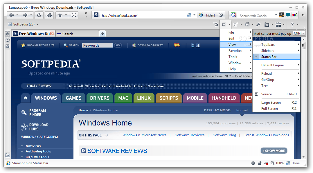
Task: Reload the page with the refresh icon
Action: tap(39, 15)
